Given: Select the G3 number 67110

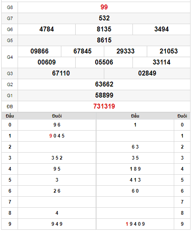Looking at the screenshot, I should tap(61, 73).
